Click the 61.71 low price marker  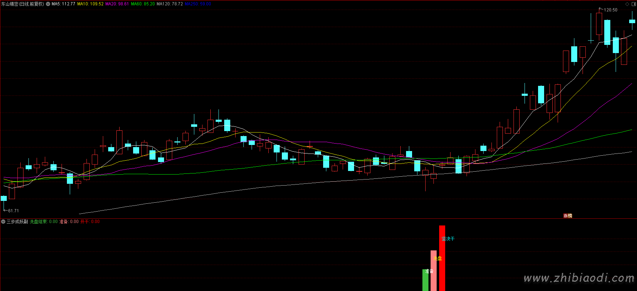[13, 211]
